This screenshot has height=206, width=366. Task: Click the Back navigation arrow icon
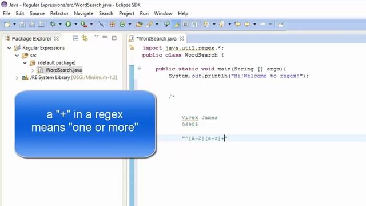pos(247,24)
